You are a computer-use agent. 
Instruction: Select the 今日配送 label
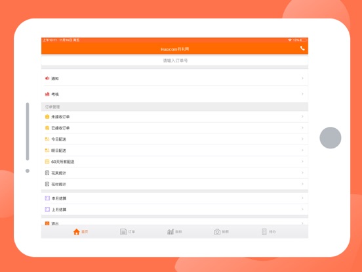click(x=58, y=139)
